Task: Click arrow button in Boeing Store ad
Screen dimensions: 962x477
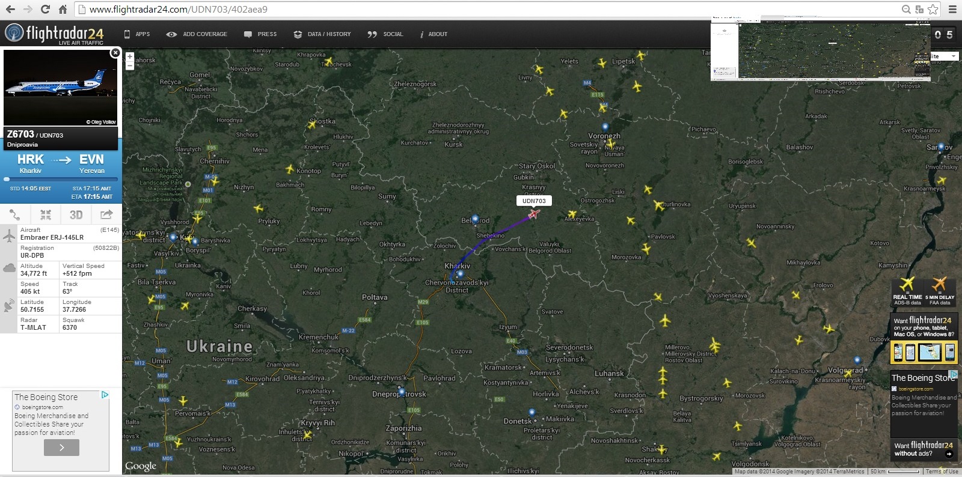Action: point(61,448)
